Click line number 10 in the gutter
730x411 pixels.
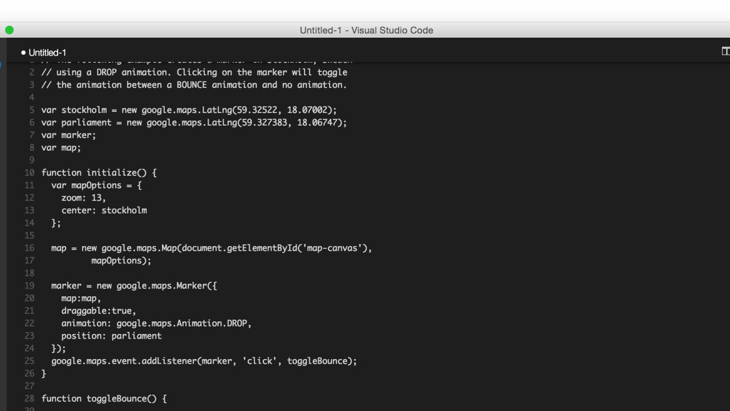[x=29, y=173]
